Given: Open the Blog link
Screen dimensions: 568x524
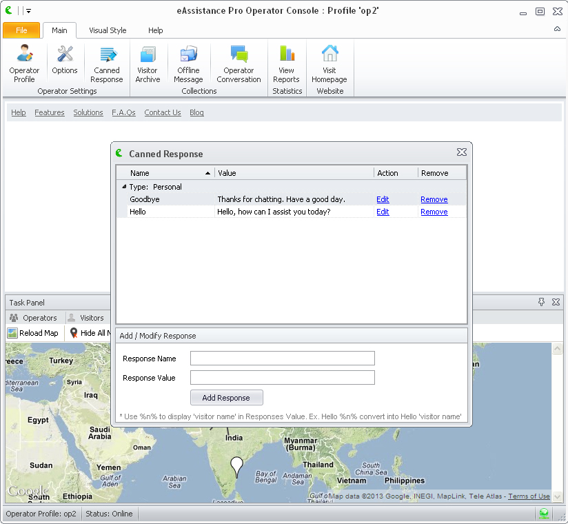Looking at the screenshot, I should [x=196, y=112].
